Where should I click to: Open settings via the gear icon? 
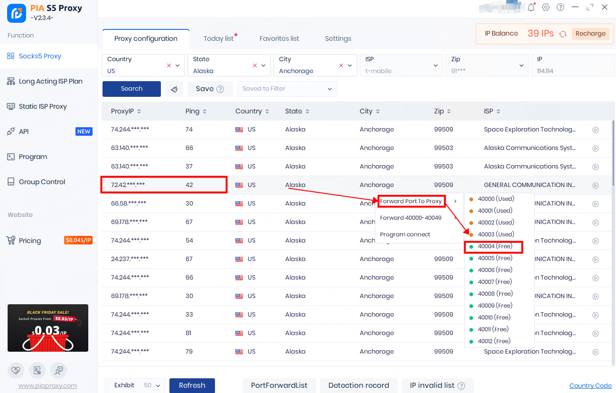click(x=546, y=7)
